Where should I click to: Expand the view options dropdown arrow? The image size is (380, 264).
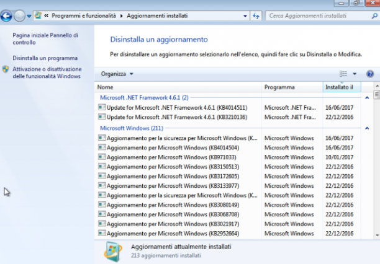click(x=355, y=74)
